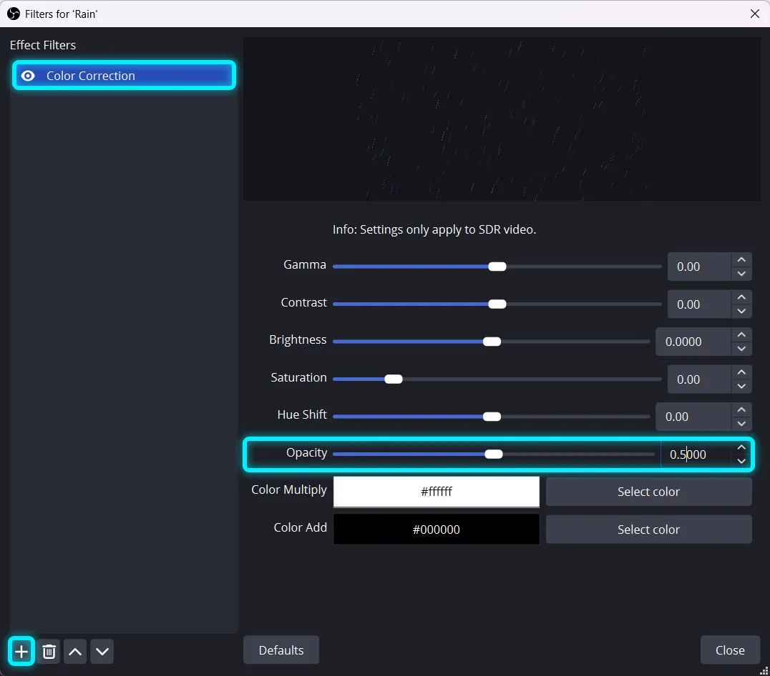770x676 pixels.
Task: Decrease Contrast value with down stepper
Action: (x=741, y=312)
